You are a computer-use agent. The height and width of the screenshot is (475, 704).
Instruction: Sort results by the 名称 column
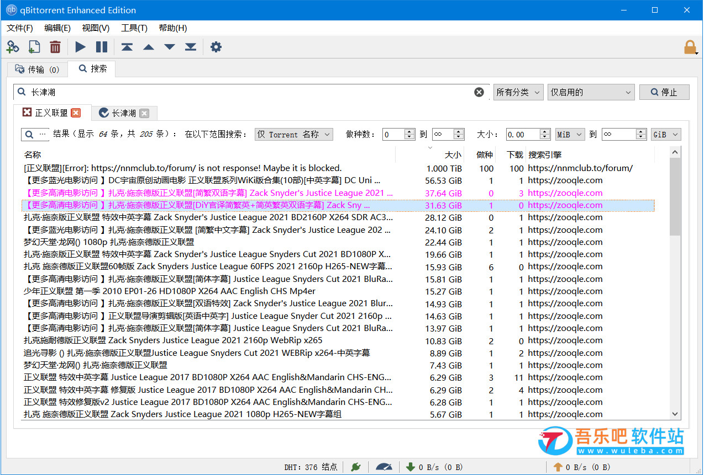pos(208,155)
